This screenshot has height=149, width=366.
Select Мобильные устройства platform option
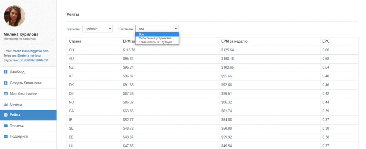tap(155, 38)
